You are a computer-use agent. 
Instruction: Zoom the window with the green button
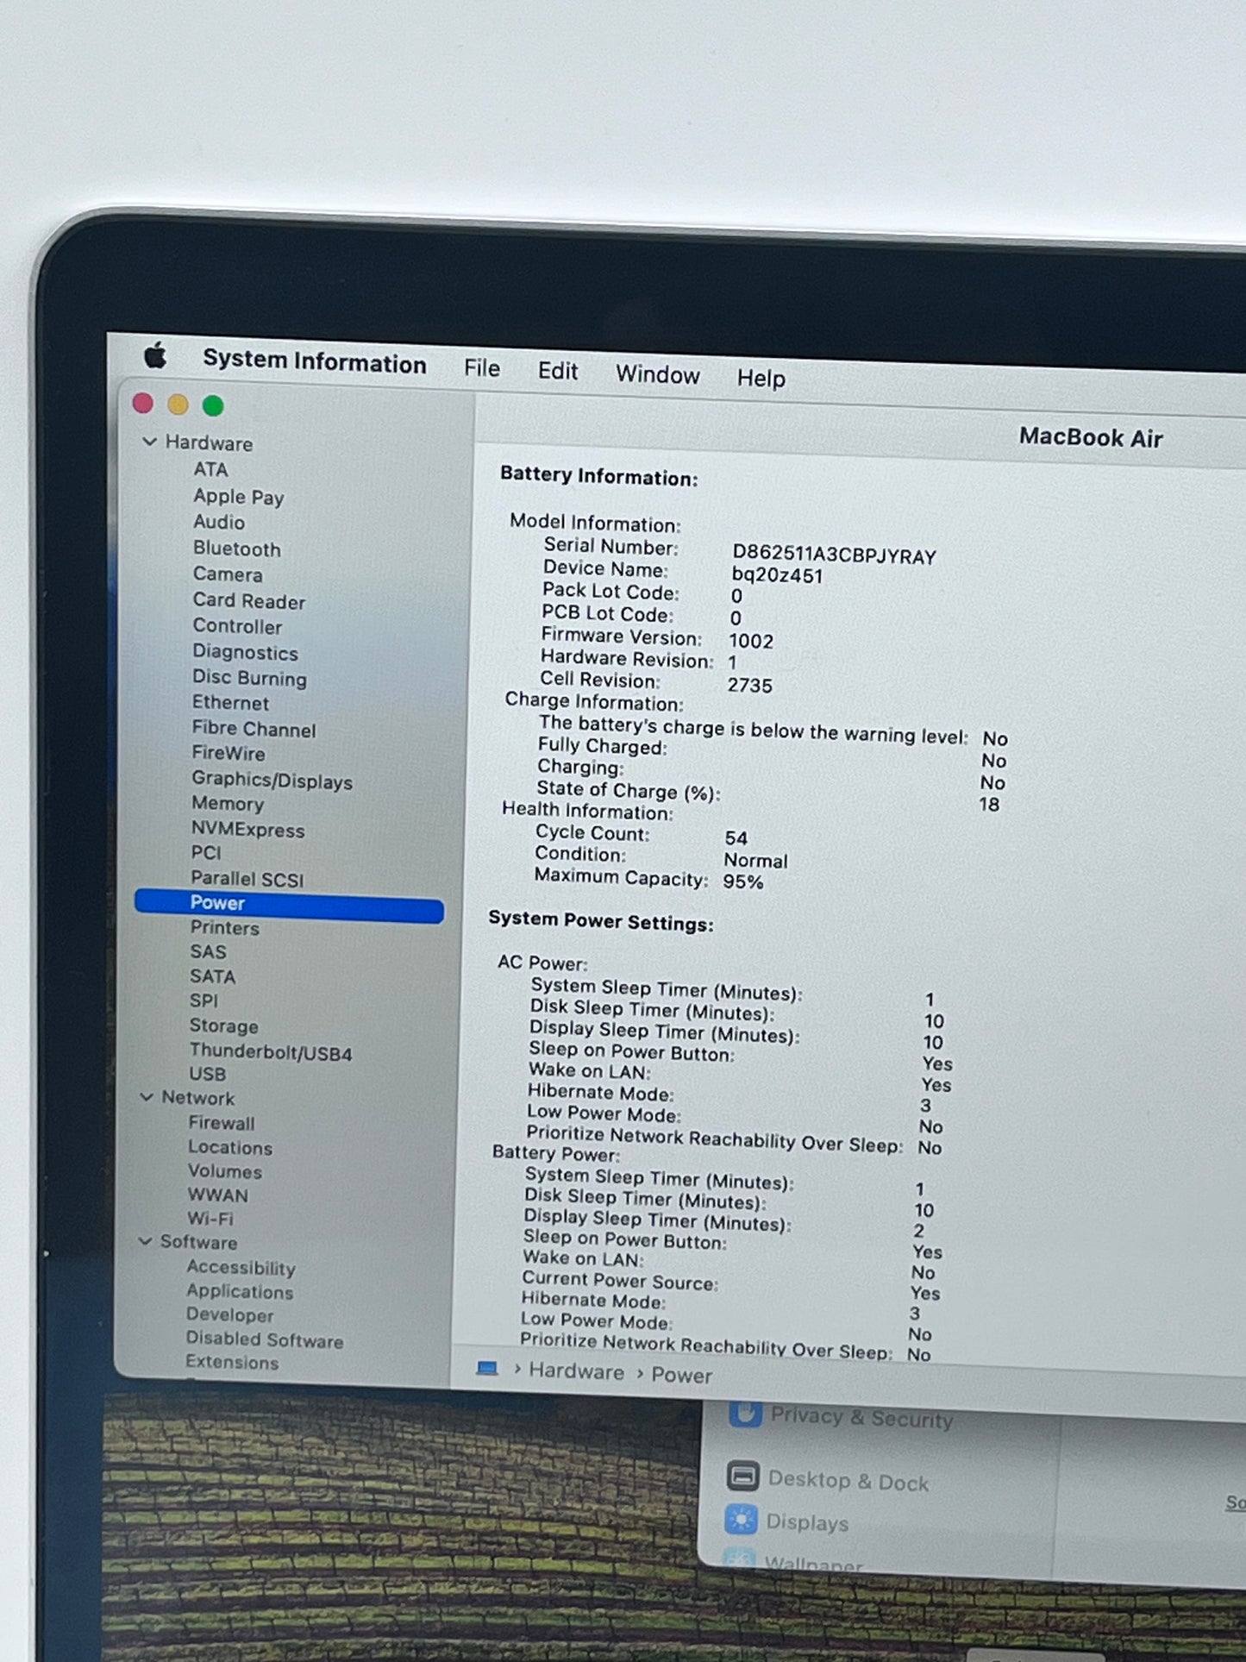point(213,405)
